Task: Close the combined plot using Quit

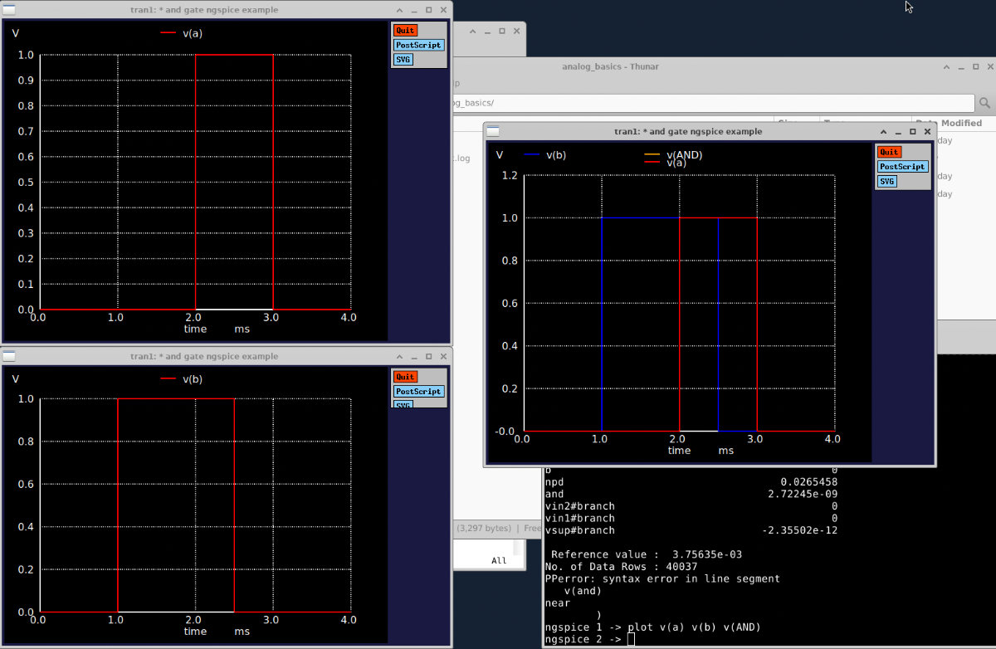Action: [889, 152]
